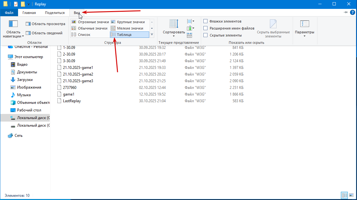Click the 2737960 file icon
The width and height of the screenshot is (357, 200).
pyautogui.click(x=59, y=88)
